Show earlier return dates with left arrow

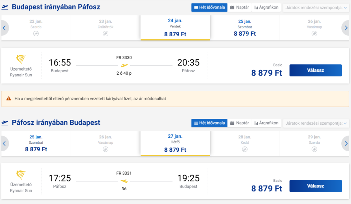tap(4, 143)
